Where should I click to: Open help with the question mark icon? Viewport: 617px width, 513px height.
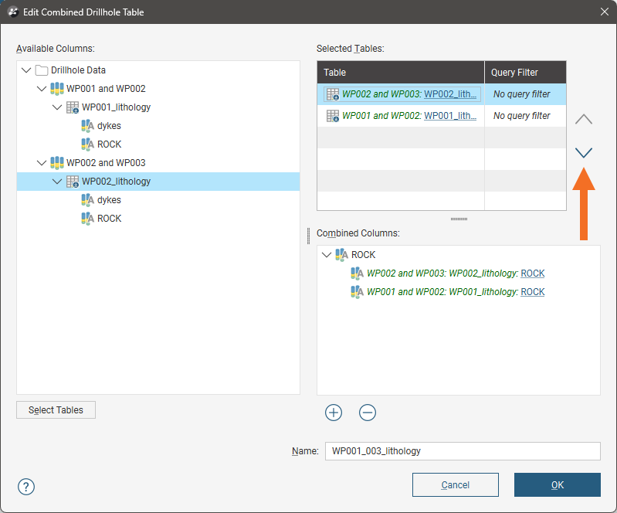[26, 486]
